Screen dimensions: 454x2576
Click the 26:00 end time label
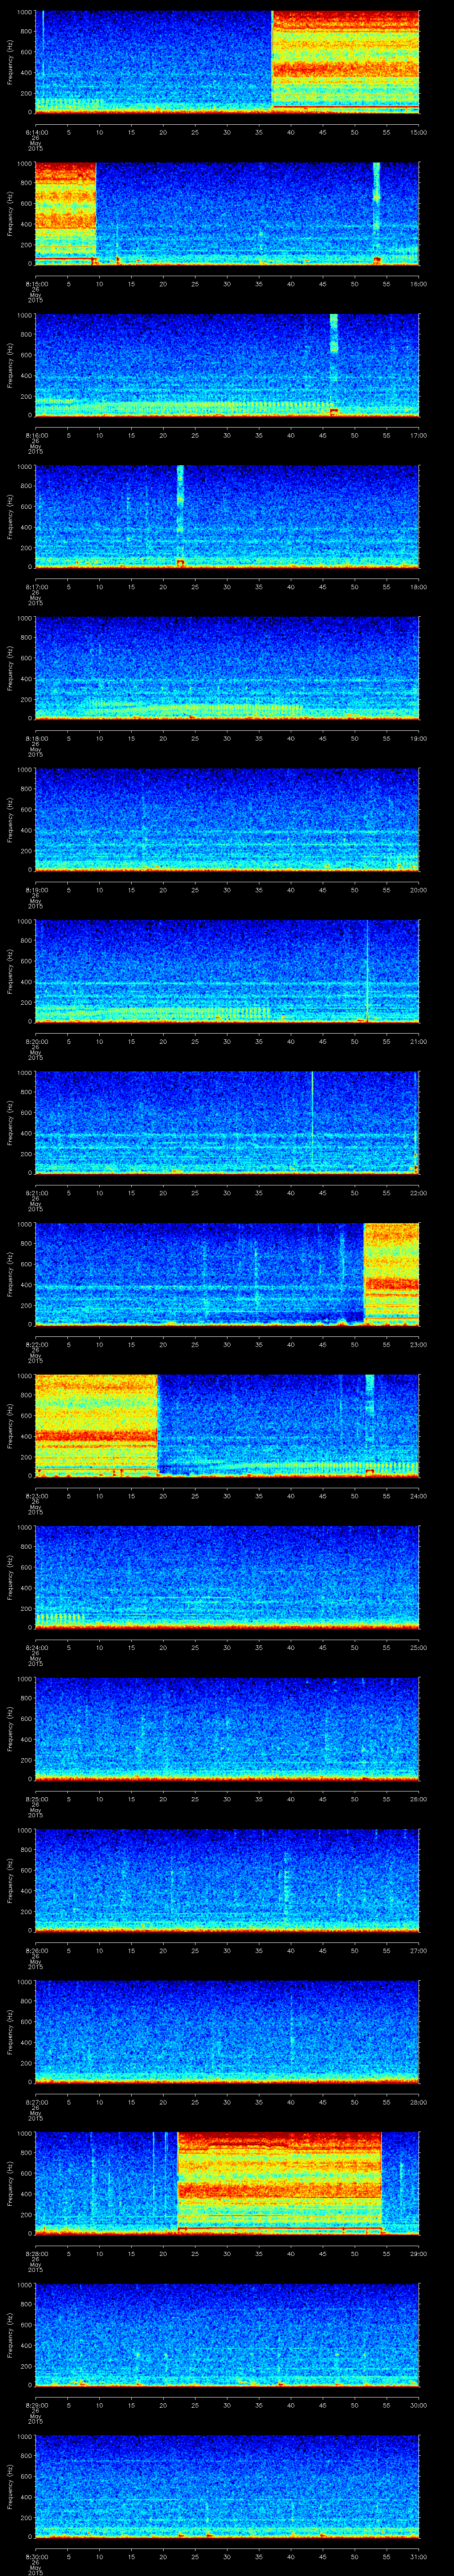[x=418, y=1800]
